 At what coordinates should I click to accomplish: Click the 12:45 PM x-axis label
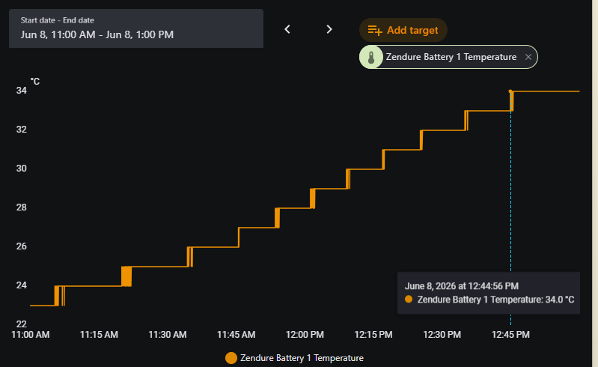510,335
